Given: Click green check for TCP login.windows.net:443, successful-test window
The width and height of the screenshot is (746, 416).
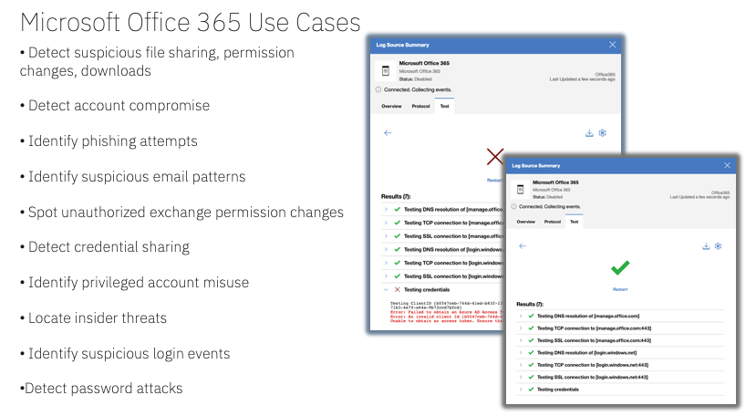Looking at the screenshot, I should click(531, 365).
